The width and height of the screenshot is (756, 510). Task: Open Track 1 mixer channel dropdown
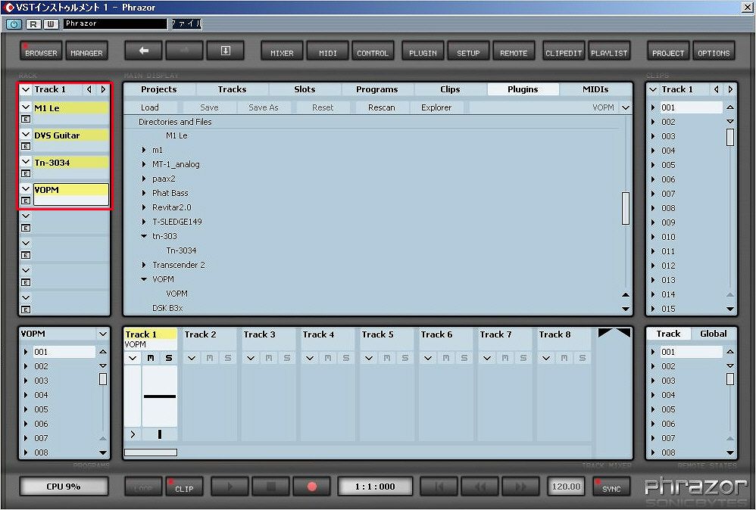pos(133,359)
